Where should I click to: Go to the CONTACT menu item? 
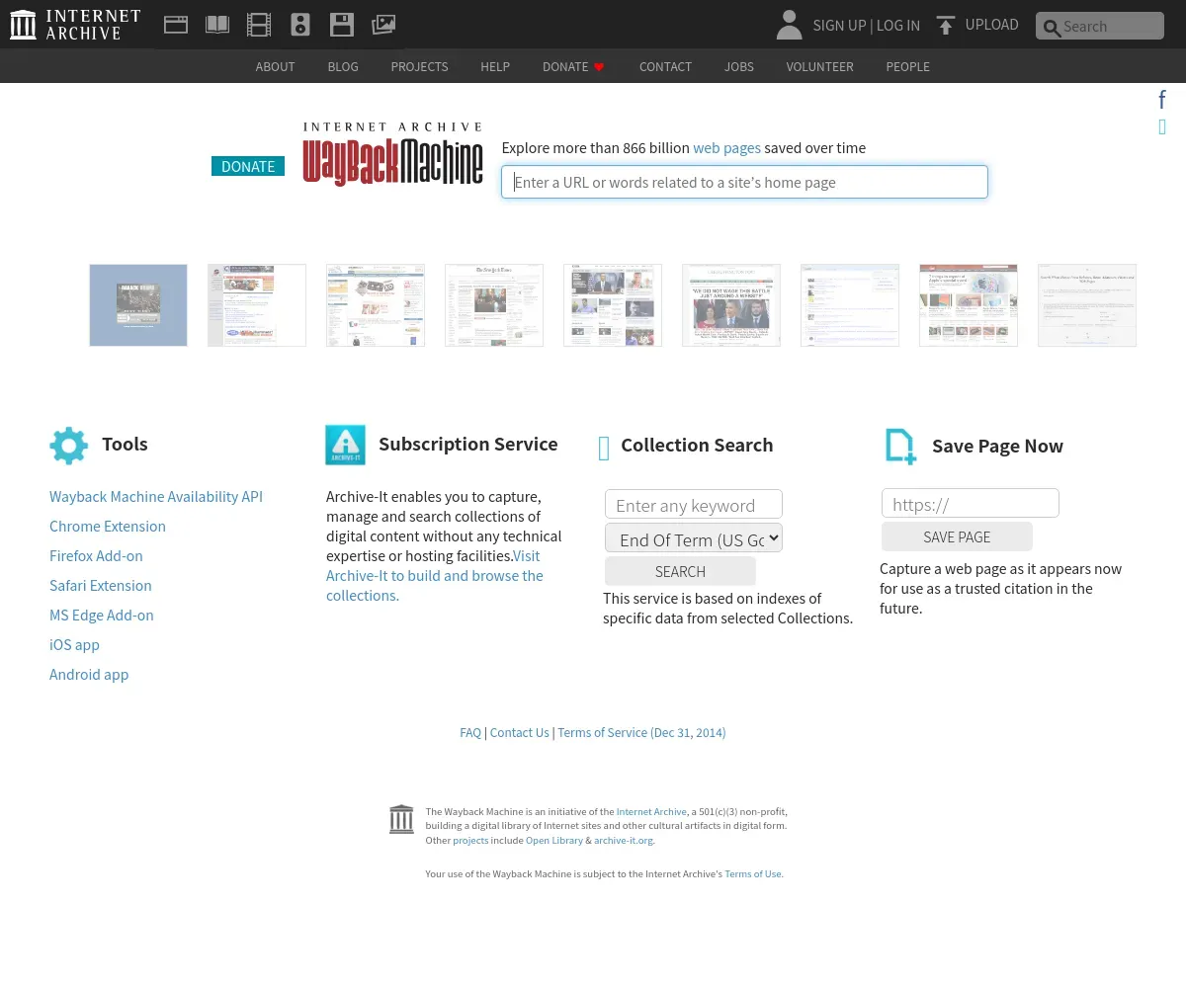(665, 66)
